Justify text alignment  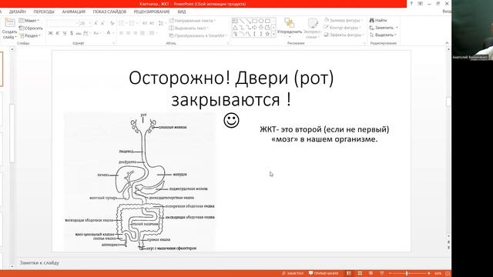[143, 33]
